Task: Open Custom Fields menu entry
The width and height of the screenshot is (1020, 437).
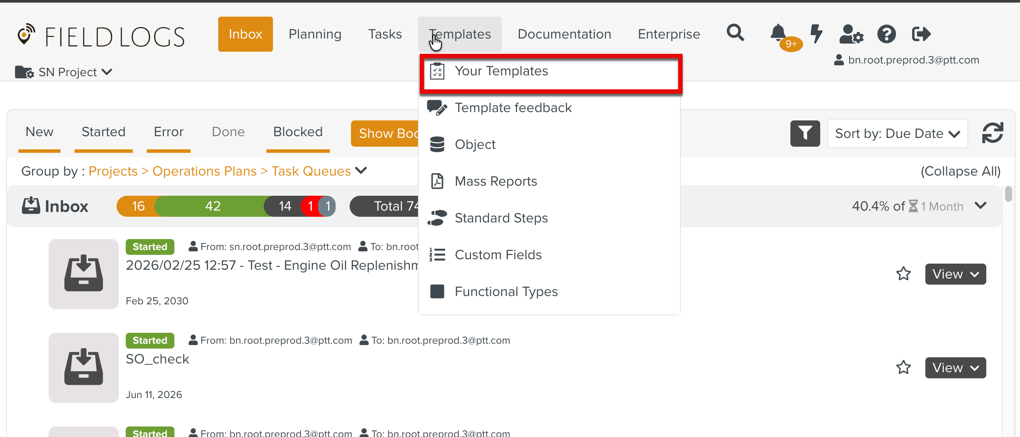Action: tap(549, 255)
